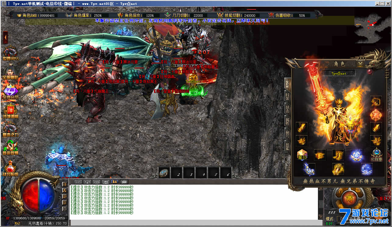Image resolution: width=392 pixels, height=227 pixels.
Task: Open the 战力系统 red potion icon
Action: point(11,168)
